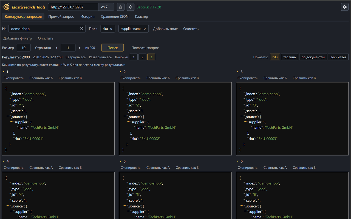Click the lock icon next to the version selector

(121, 7)
